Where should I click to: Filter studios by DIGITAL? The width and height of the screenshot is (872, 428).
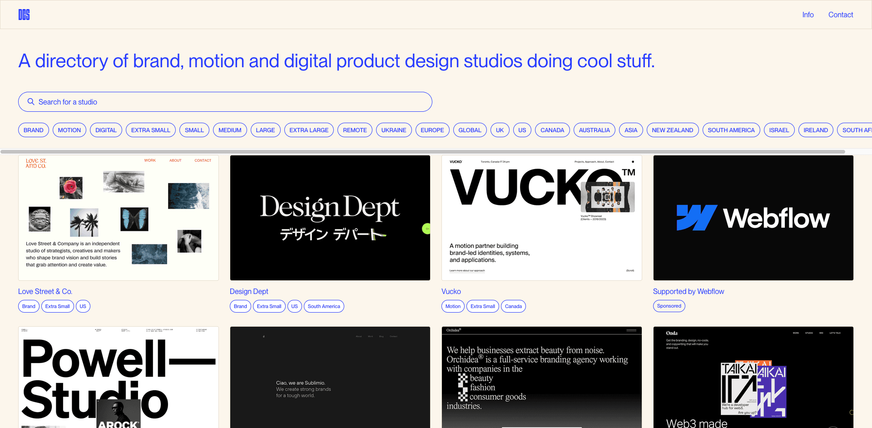tap(106, 130)
